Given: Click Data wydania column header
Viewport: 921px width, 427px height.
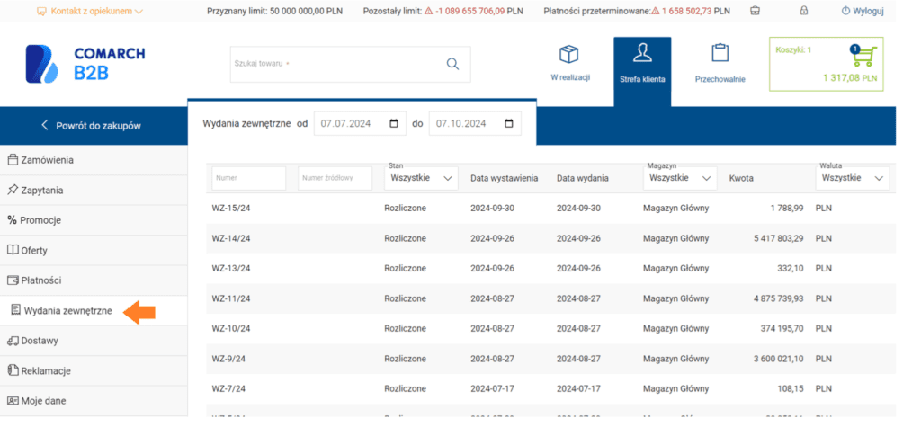Looking at the screenshot, I should [x=583, y=178].
